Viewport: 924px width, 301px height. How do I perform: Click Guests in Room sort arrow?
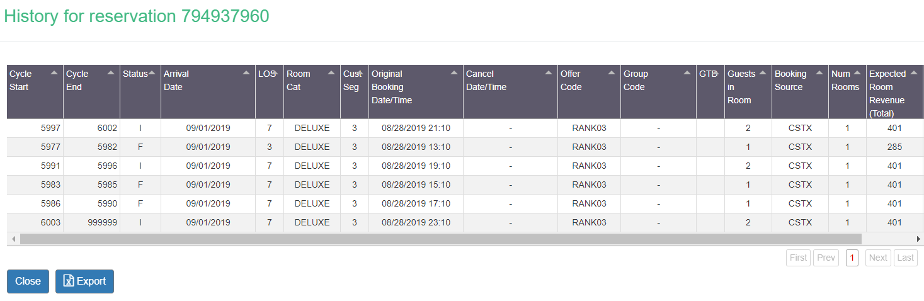[x=763, y=73]
